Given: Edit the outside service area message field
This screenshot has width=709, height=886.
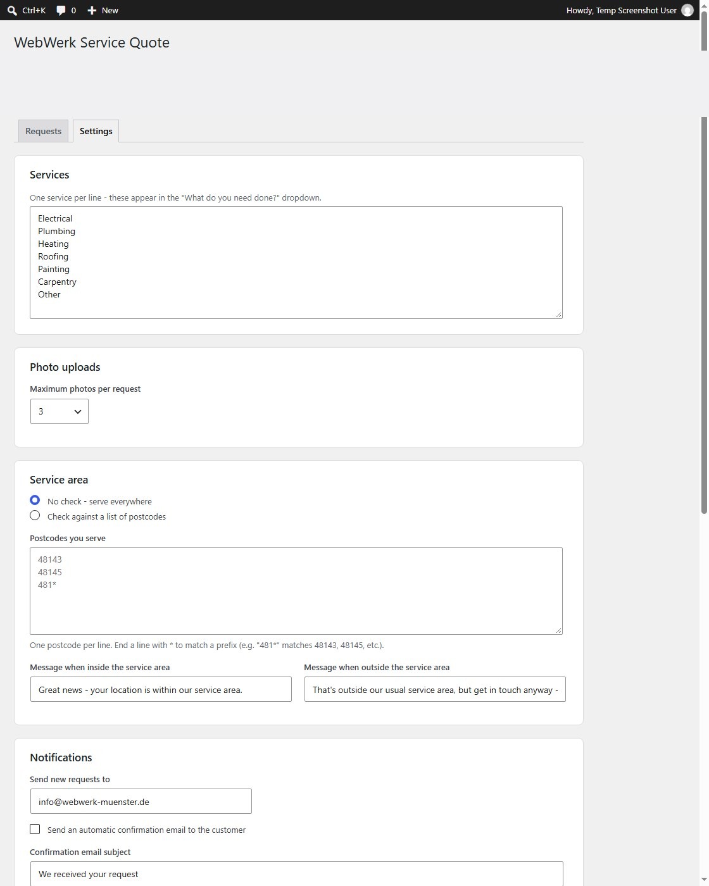Looking at the screenshot, I should coord(435,689).
